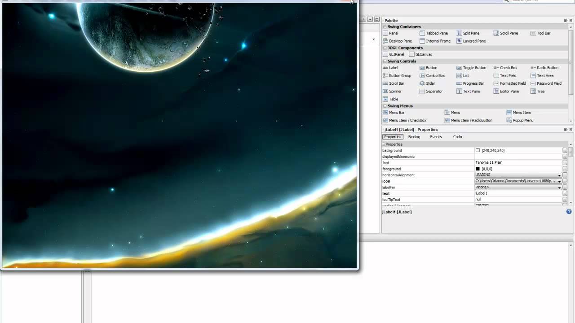The height and width of the screenshot is (323, 575).
Task: Open the background property editor button
Action: coord(565,151)
